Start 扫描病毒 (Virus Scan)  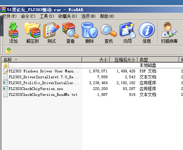(x=169, y=32)
